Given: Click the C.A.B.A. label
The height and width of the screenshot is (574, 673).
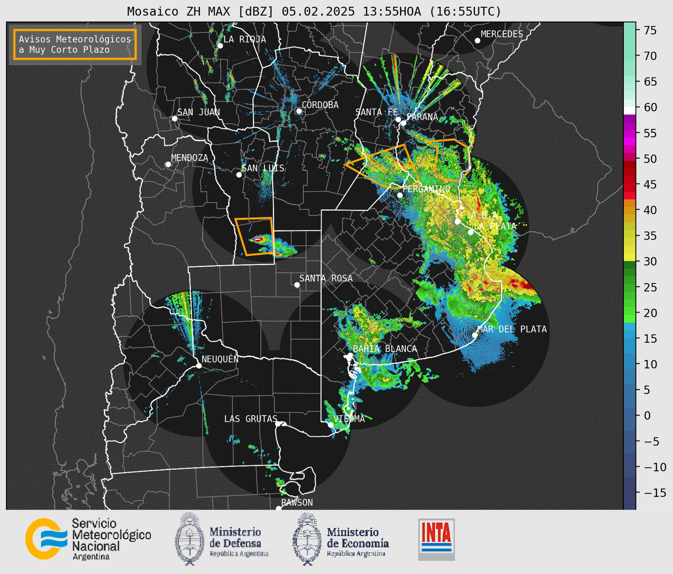Looking at the screenshot, I should pos(479,215).
